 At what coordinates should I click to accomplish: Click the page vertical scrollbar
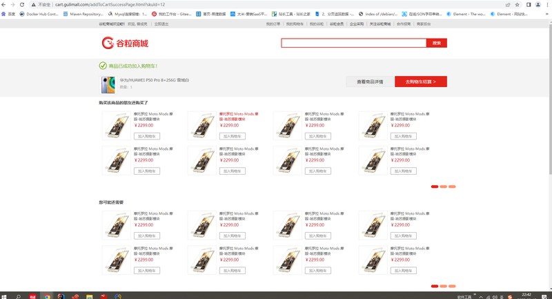[549, 99]
